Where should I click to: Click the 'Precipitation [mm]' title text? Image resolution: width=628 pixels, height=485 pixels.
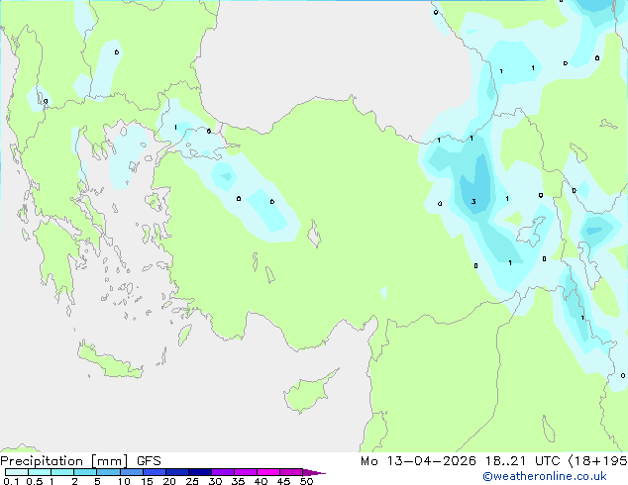click(64, 461)
